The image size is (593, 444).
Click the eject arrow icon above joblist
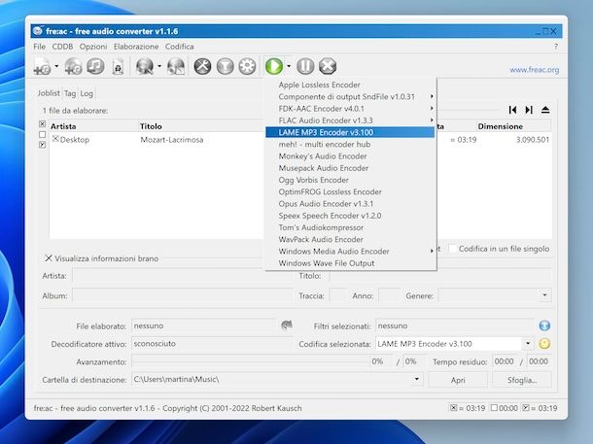(x=545, y=110)
